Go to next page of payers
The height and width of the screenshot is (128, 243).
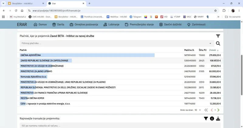218,110
